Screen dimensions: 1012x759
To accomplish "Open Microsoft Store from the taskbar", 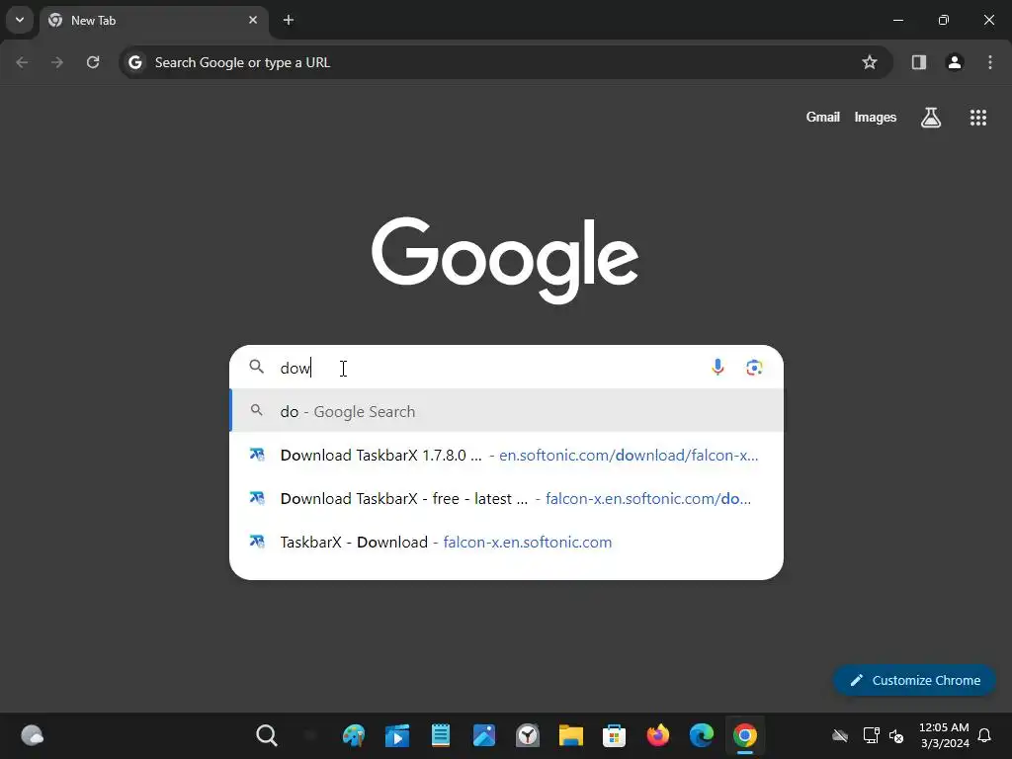I will [x=614, y=735].
